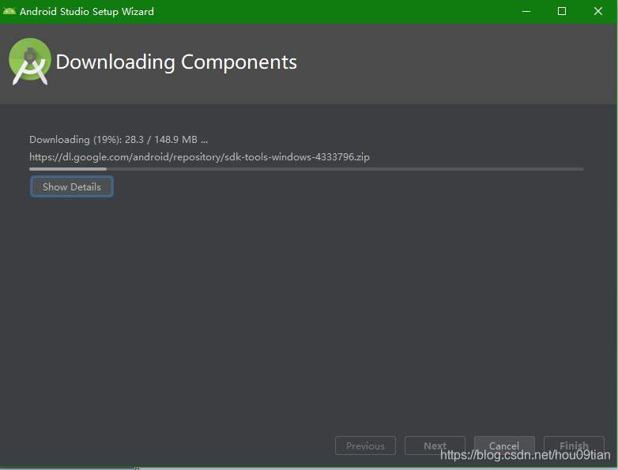Viewport: 618px width, 470px height.
Task: Click the Downloading (19%) status text
Action: 119,140
